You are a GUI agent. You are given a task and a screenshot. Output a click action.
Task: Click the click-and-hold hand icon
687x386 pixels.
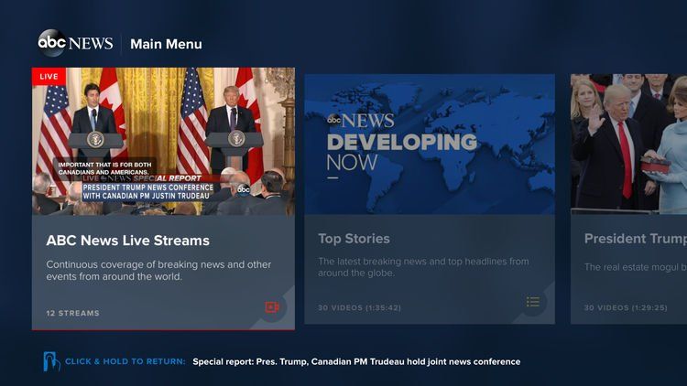point(51,361)
